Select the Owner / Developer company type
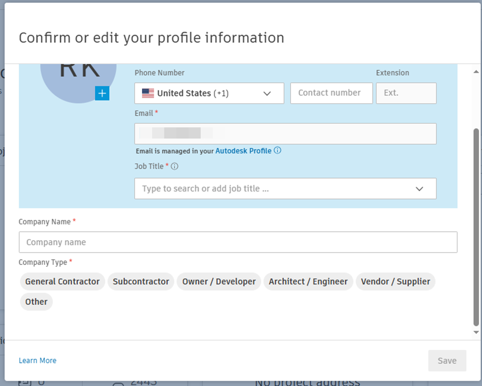The width and height of the screenshot is (482, 386). pos(219,281)
